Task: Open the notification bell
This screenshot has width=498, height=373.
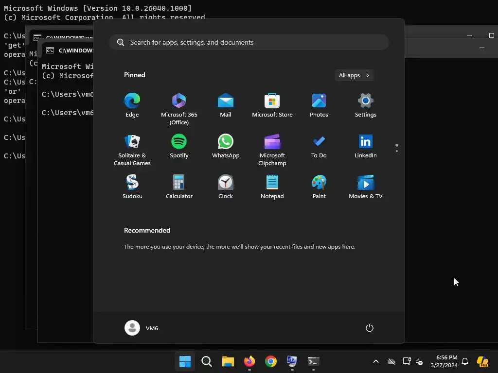Action: tap(465, 361)
